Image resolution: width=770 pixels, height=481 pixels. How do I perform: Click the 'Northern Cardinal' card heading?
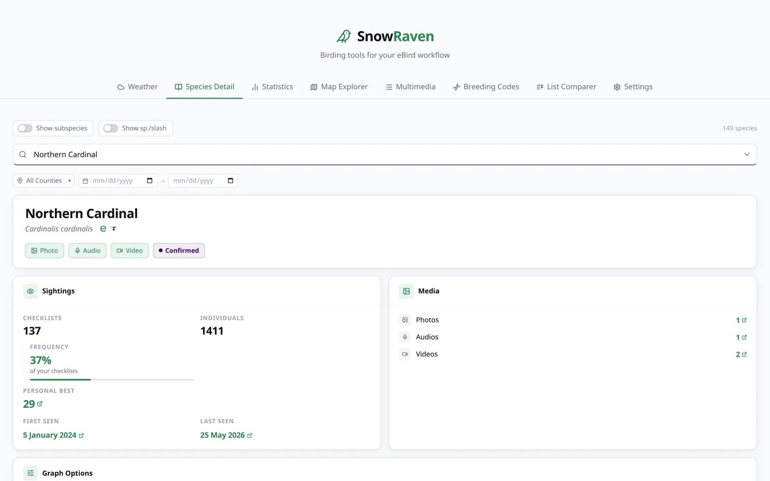pyautogui.click(x=82, y=214)
